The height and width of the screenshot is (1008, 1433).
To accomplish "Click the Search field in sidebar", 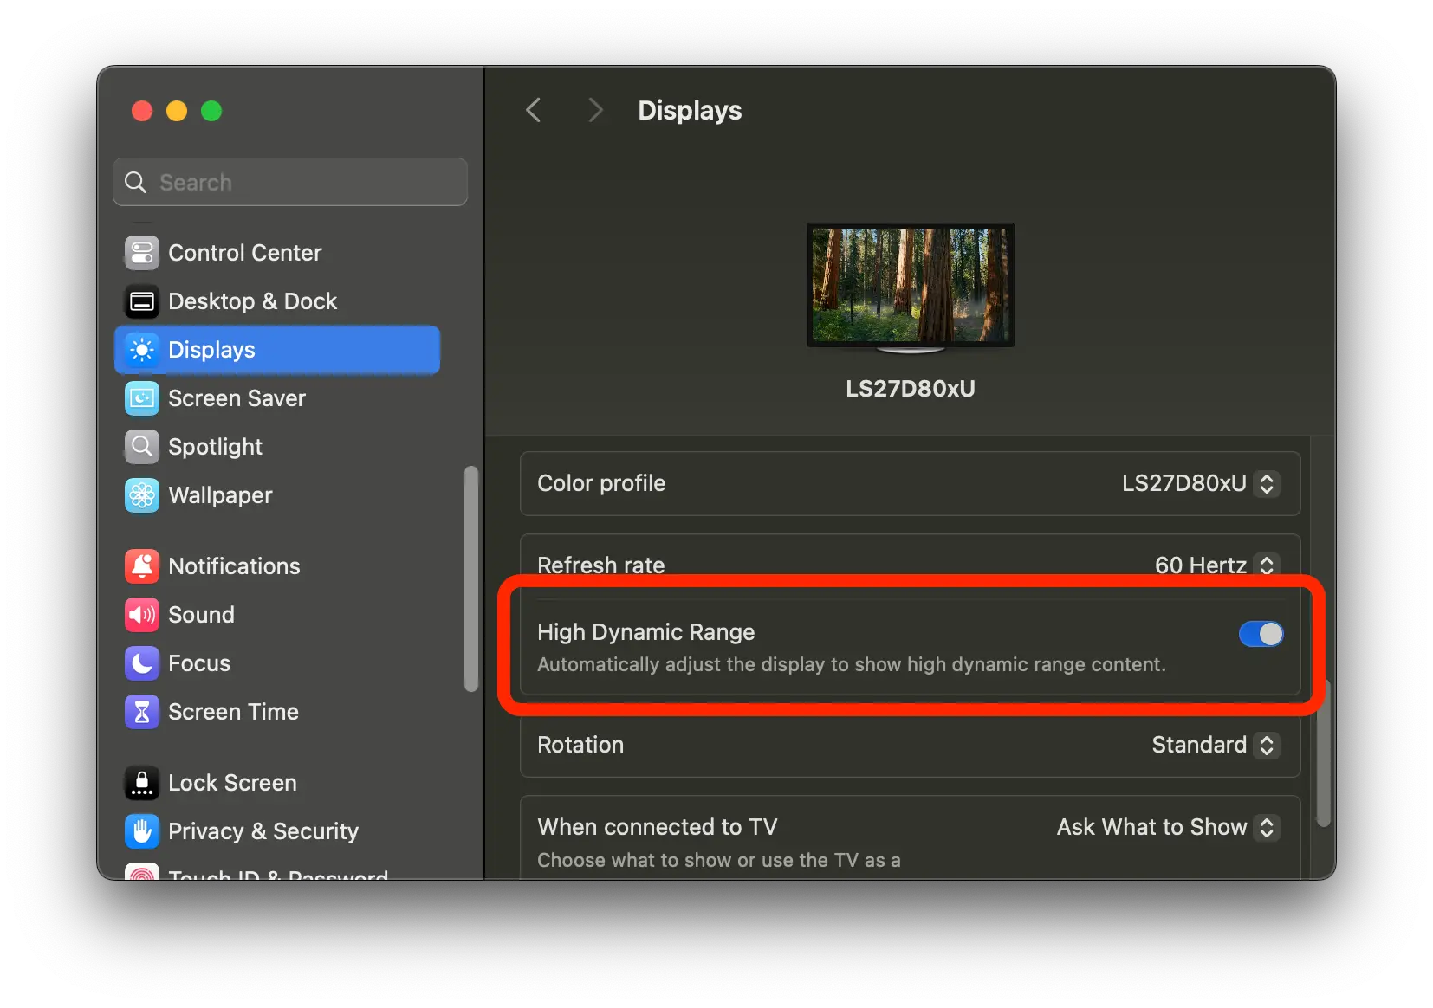I will (x=290, y=182).
